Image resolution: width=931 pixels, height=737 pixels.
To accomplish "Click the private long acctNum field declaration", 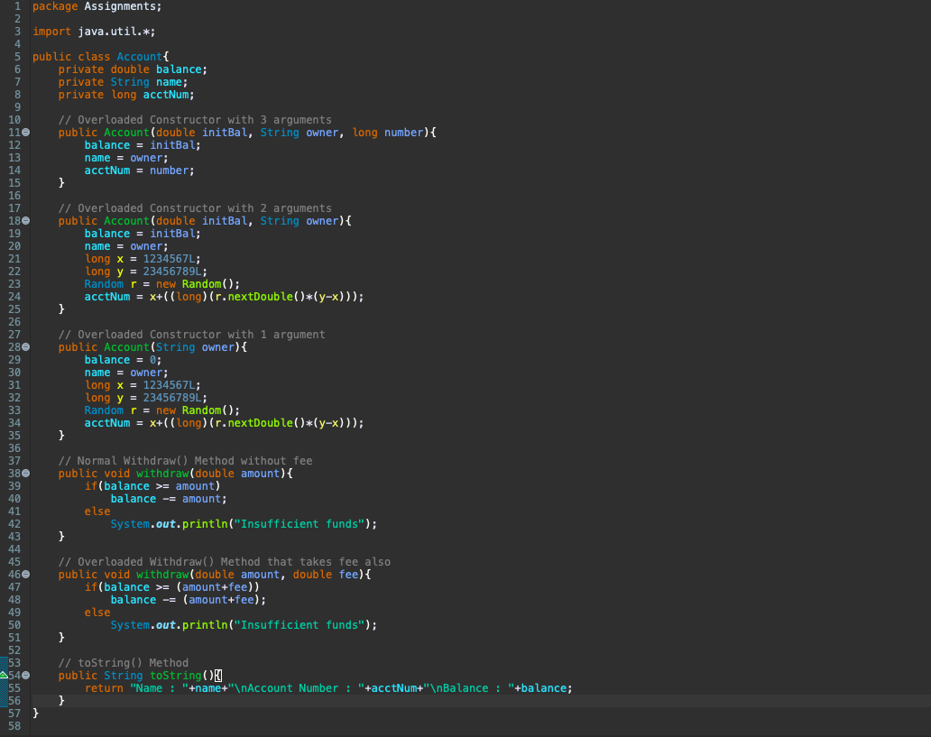I will click(126, 95).
